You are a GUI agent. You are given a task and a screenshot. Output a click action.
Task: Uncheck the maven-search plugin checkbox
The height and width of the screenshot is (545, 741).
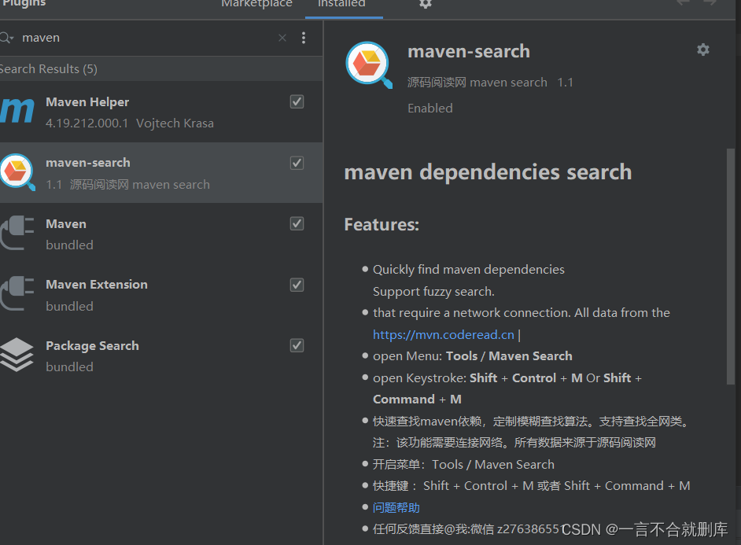tap(297, 163)
